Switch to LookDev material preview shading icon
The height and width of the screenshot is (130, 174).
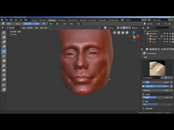(127, 28)
